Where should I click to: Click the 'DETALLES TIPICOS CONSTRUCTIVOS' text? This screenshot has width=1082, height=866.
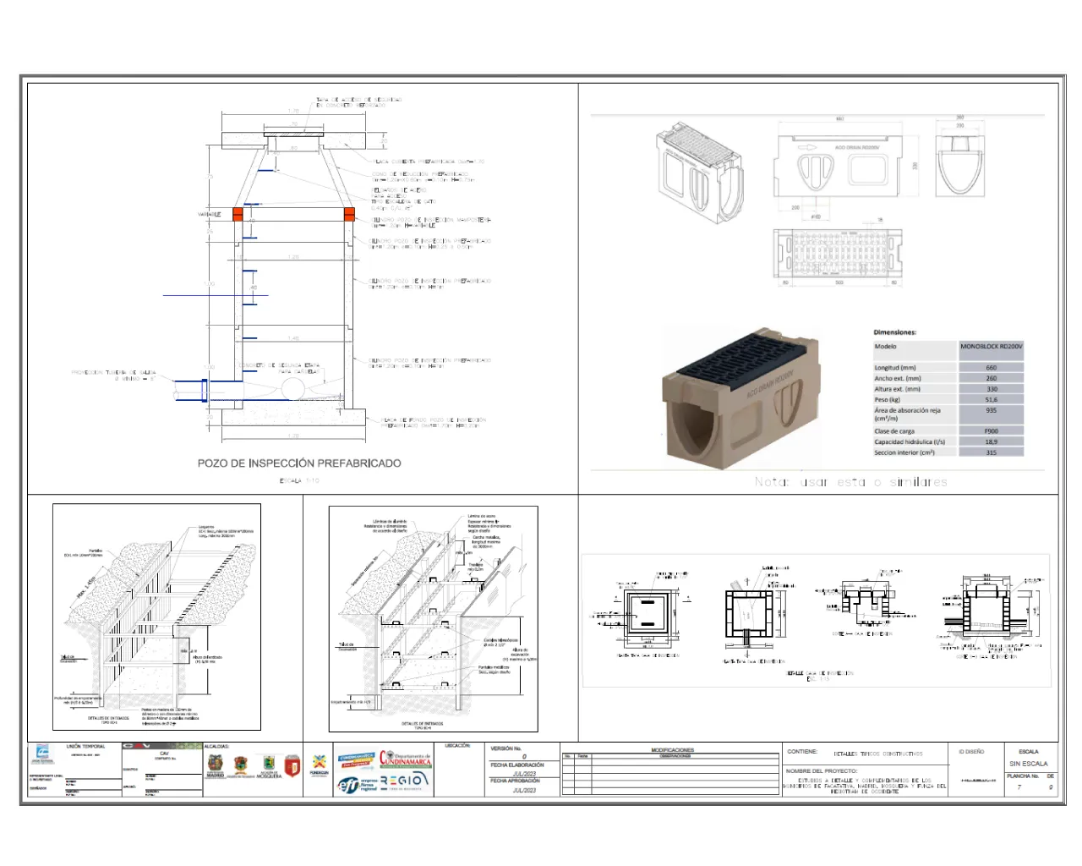click(x=877, y=754)
